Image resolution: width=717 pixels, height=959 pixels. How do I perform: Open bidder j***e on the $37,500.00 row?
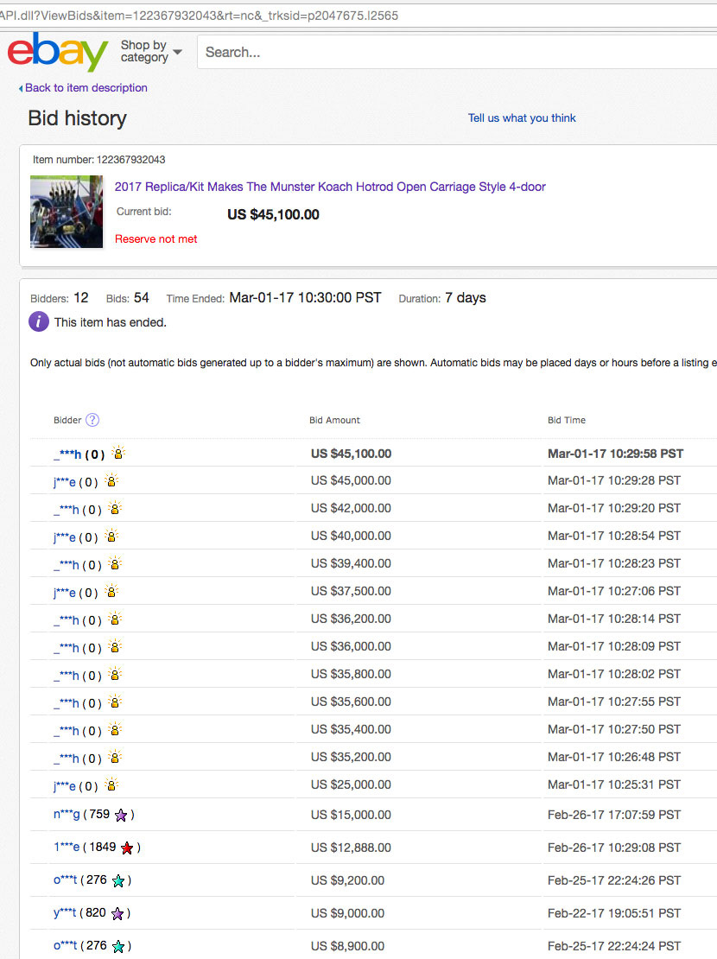coord(64,592)
